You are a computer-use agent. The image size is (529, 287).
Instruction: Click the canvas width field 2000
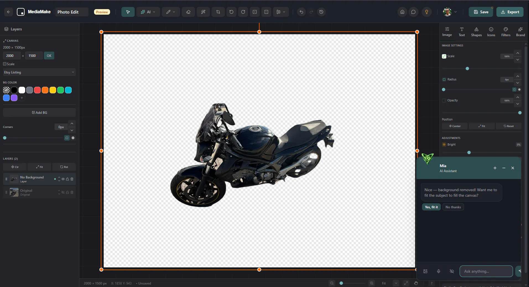12,56
